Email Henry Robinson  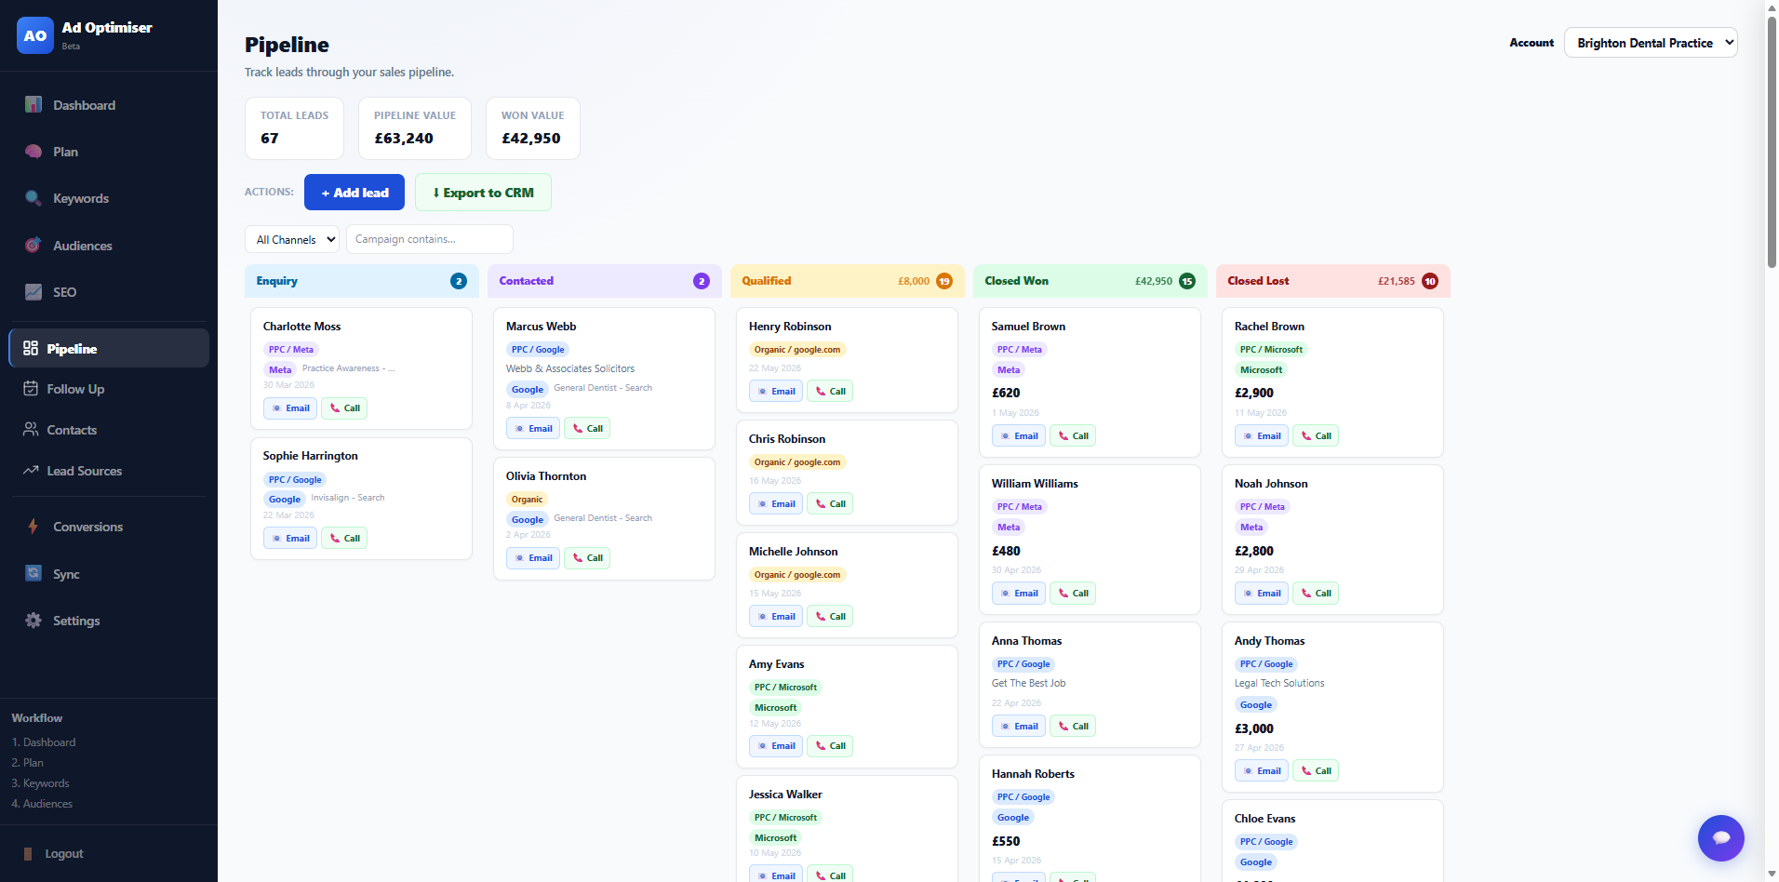pyautogui.click(x=776, y=392)
